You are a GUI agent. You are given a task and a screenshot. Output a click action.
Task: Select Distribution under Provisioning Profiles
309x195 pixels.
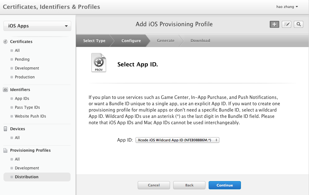[x=27, y=177]
